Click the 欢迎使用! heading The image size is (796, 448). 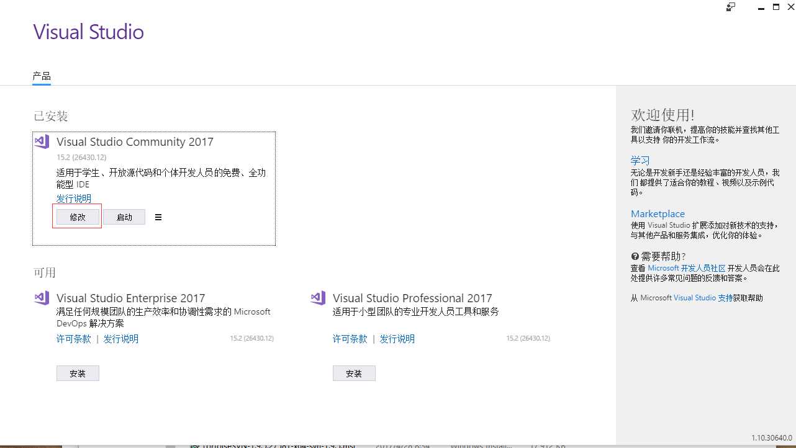click(663, 115)
